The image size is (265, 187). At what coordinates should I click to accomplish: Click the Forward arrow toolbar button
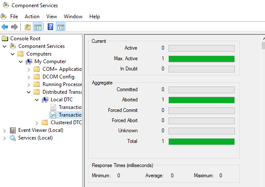pos(14,27)
